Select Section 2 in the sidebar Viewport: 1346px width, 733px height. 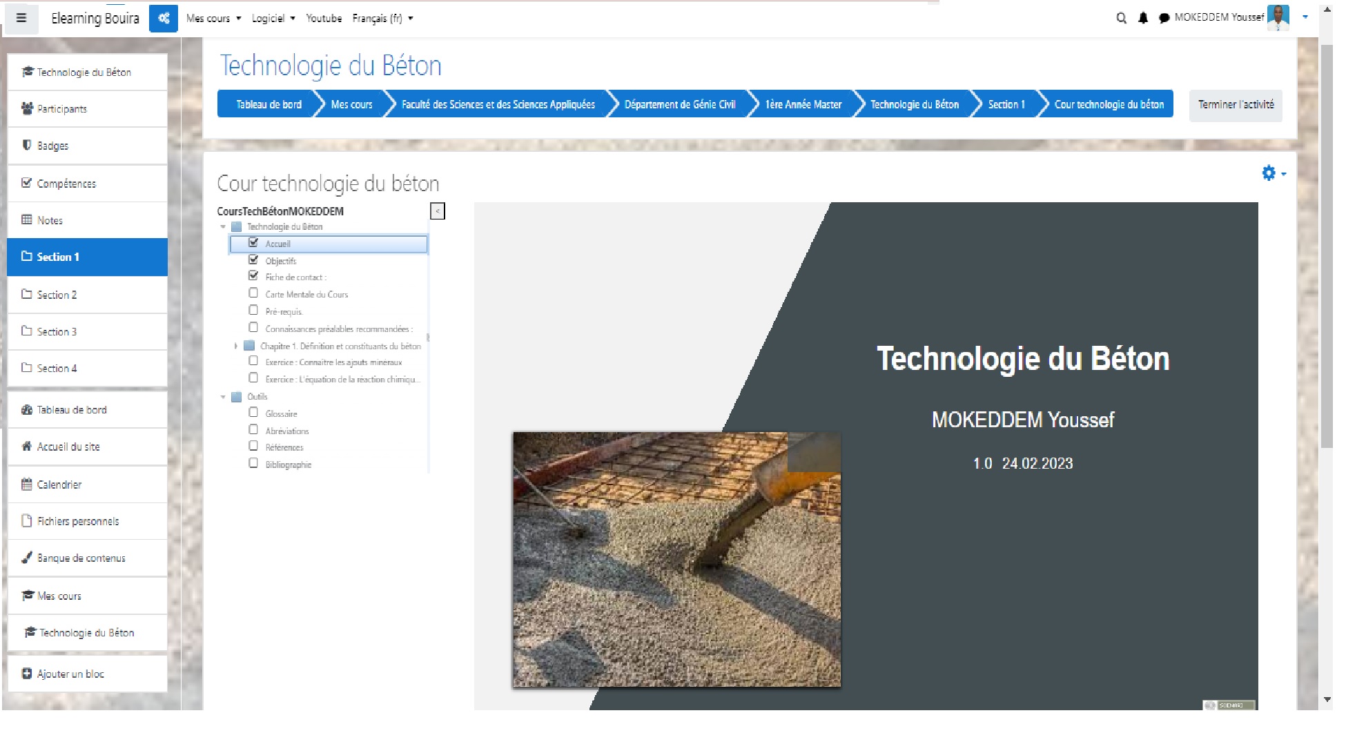click(87, 295)
